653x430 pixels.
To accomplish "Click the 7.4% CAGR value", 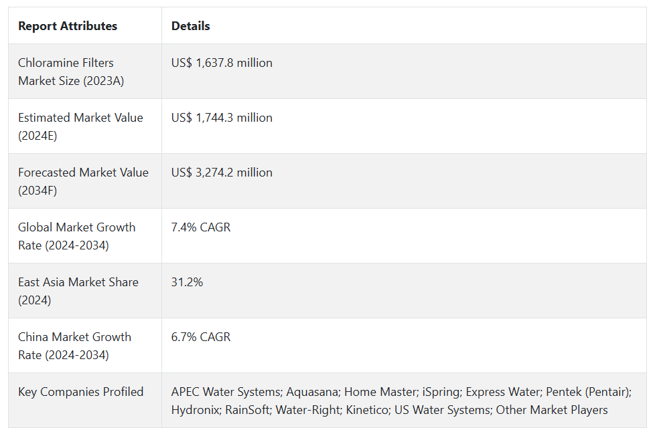I will (201, 227).
